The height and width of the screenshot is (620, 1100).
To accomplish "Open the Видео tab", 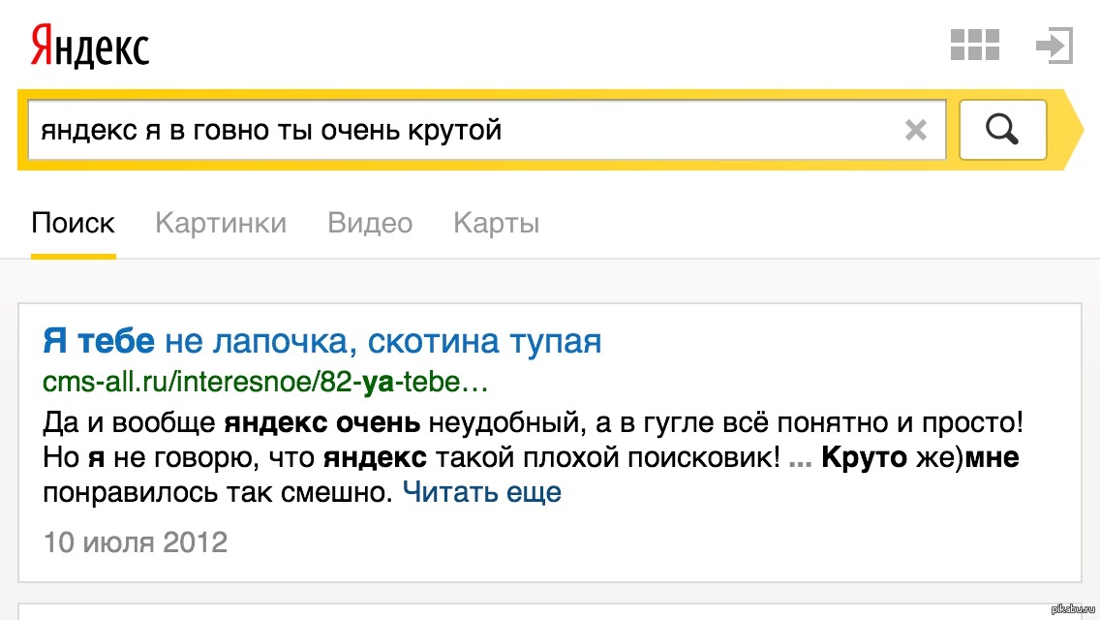I will (x=370, y=224).
